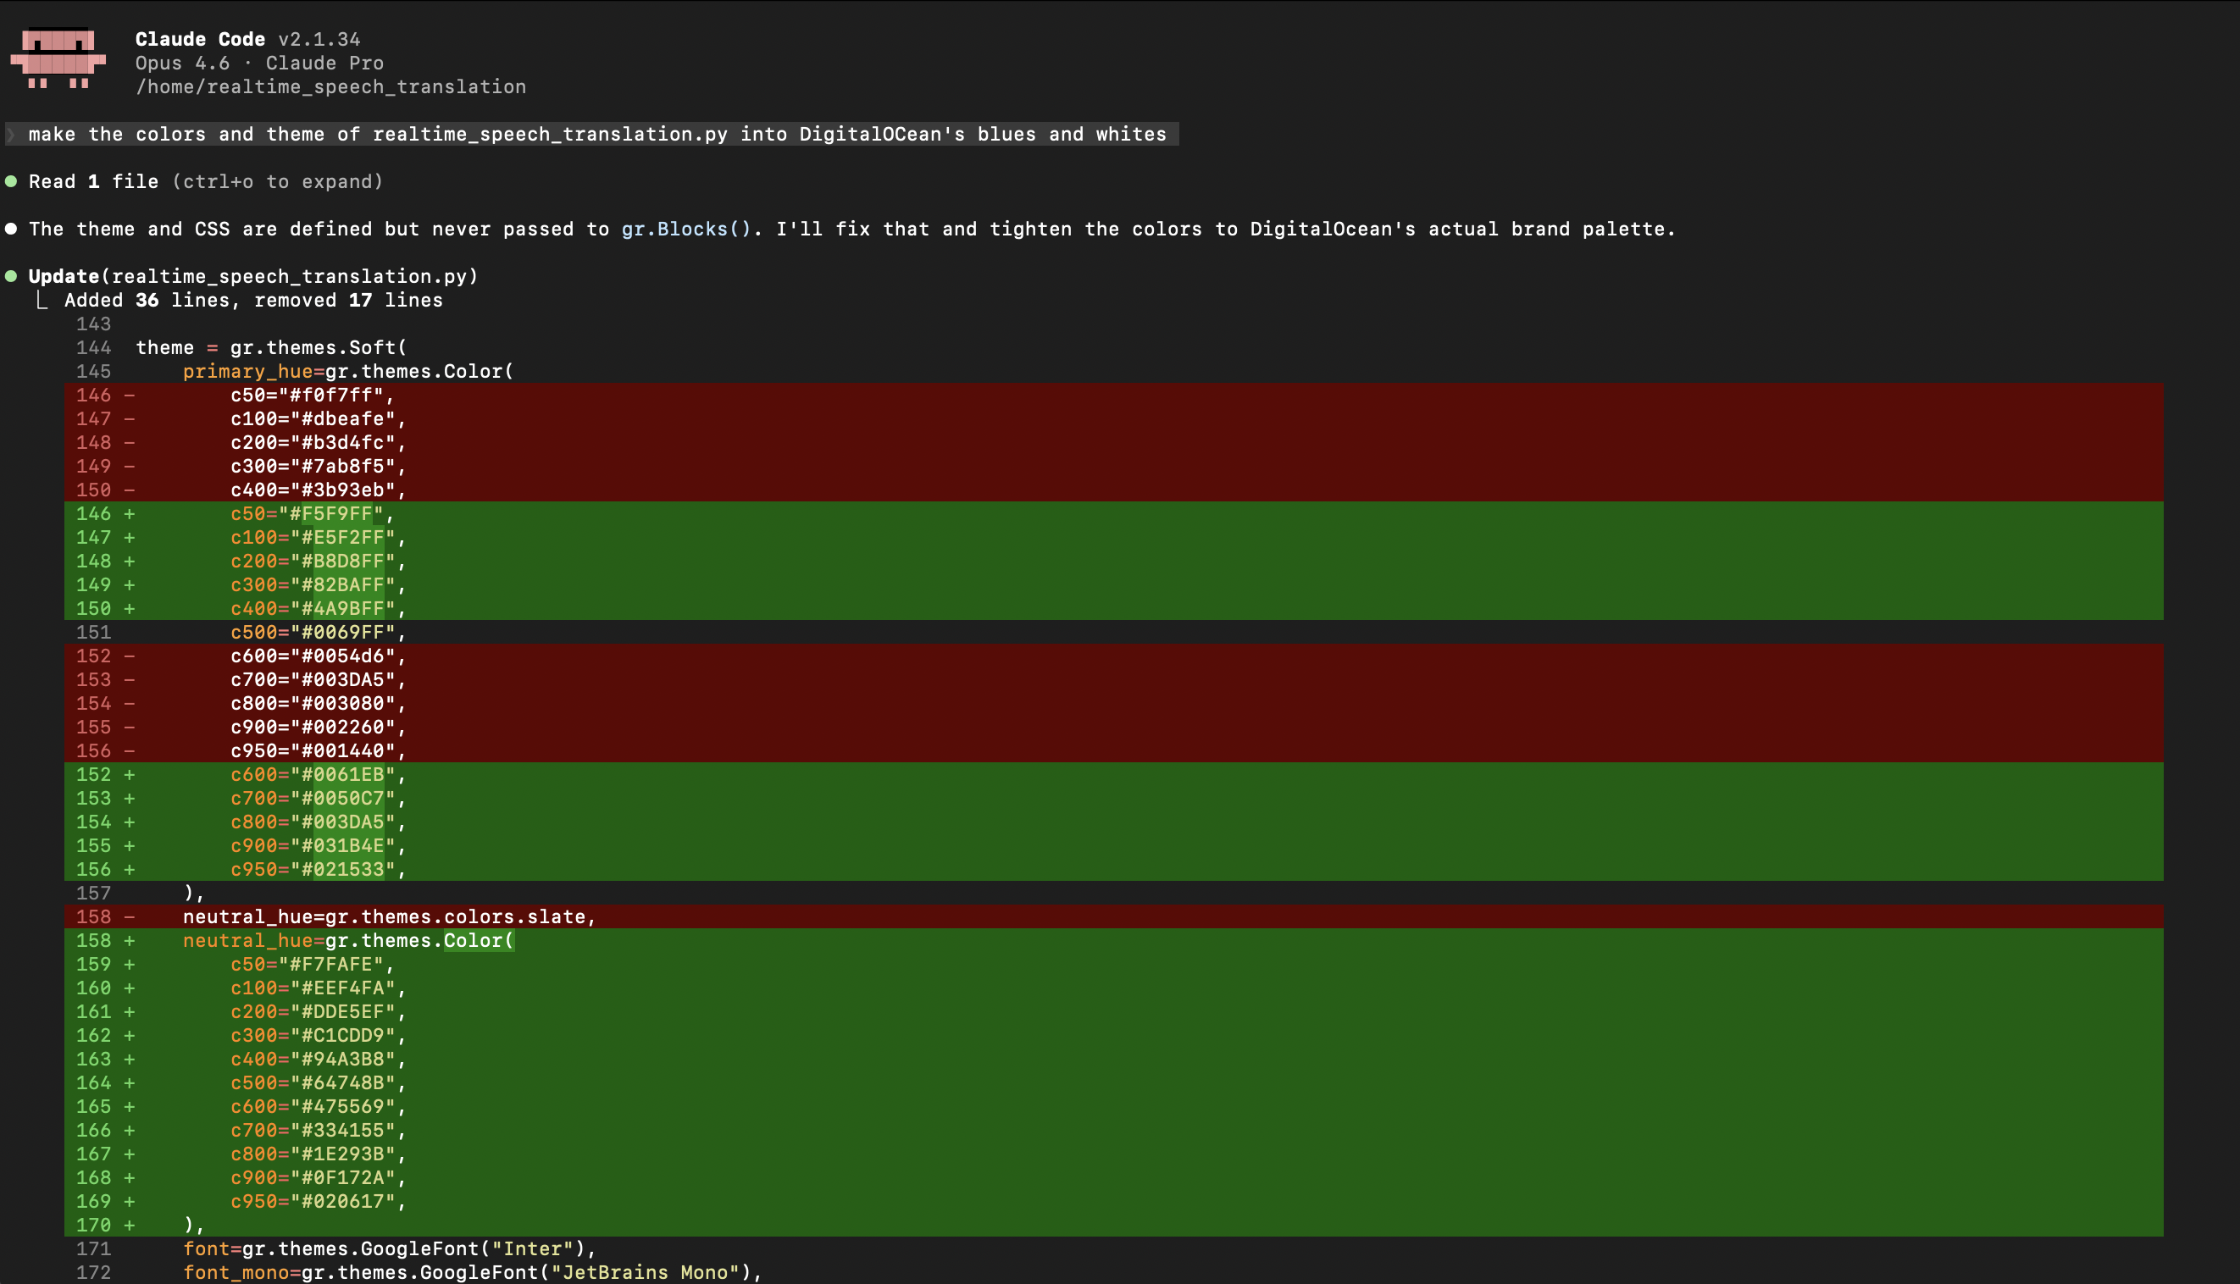Click the highlighted Color( token on line 158
This screenshot has height=1284, width=2240.
[x=478, y=941]
